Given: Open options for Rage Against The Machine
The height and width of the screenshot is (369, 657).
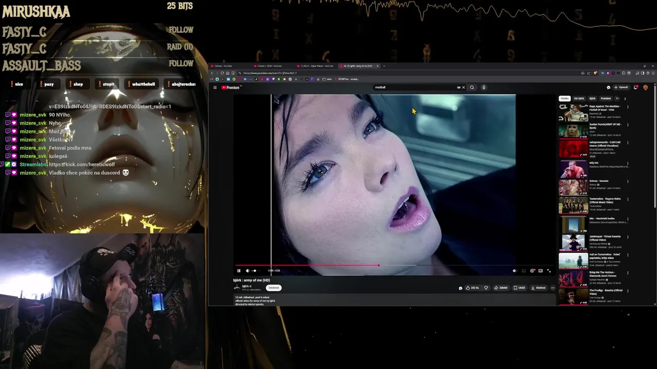Looking at the screenshot, I should 627,107.
